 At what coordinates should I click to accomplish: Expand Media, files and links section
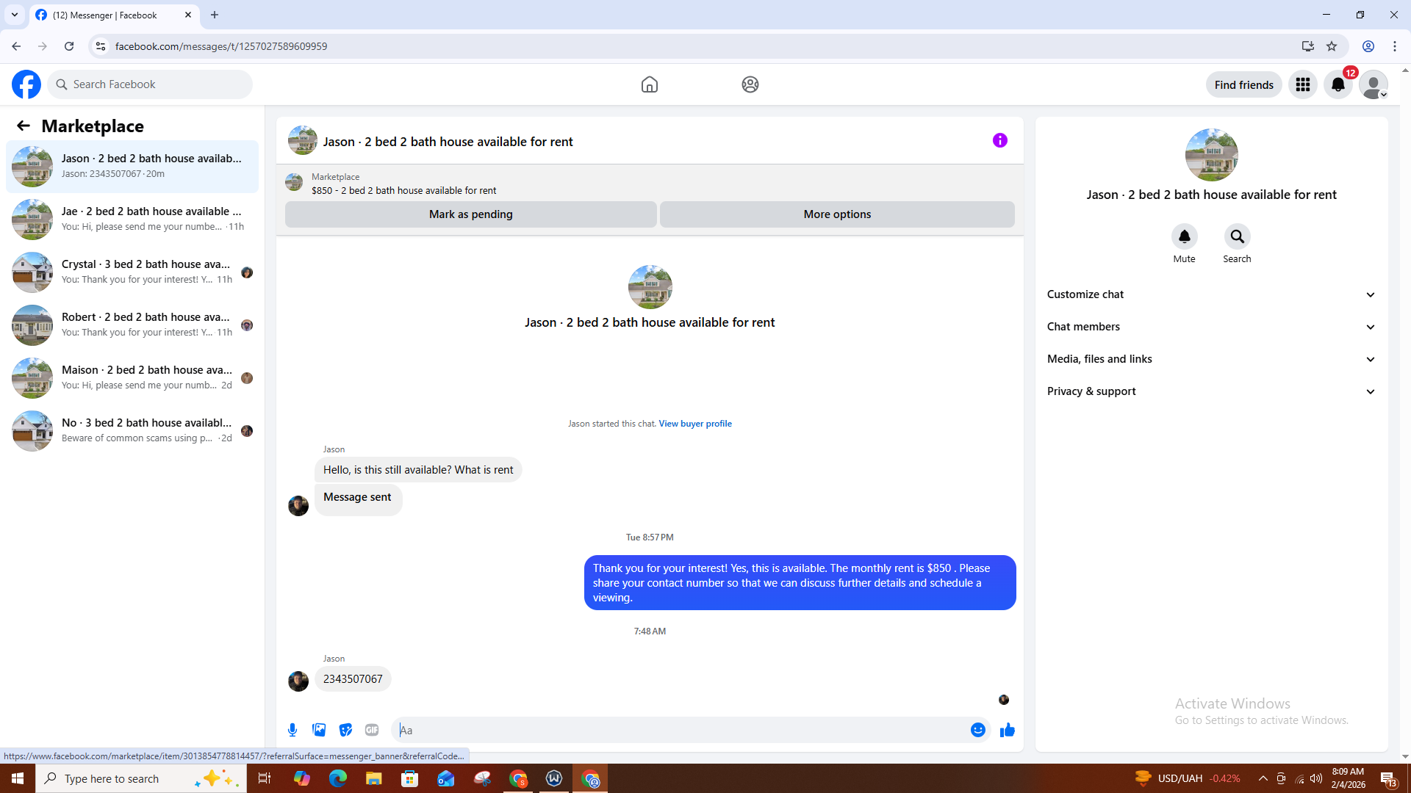coord(1211,359)
